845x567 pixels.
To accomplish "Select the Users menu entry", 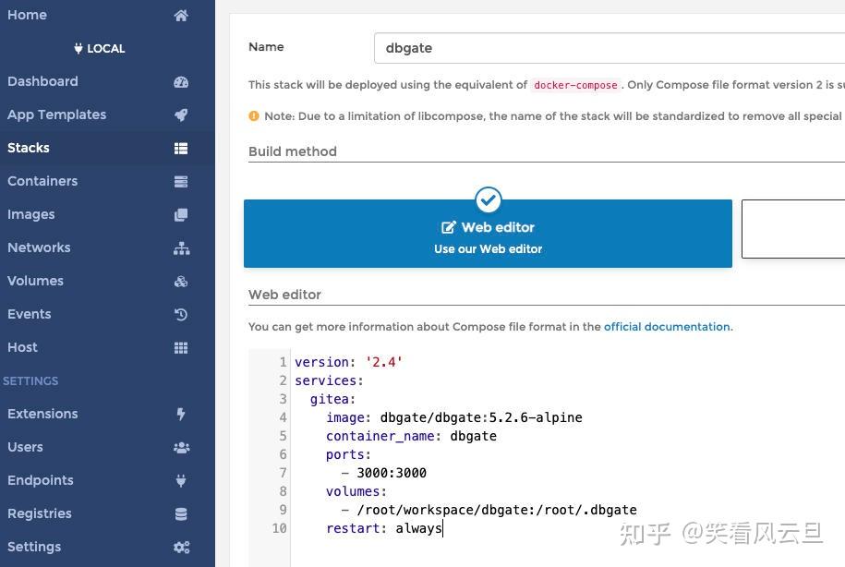I will tap(25, 447).
